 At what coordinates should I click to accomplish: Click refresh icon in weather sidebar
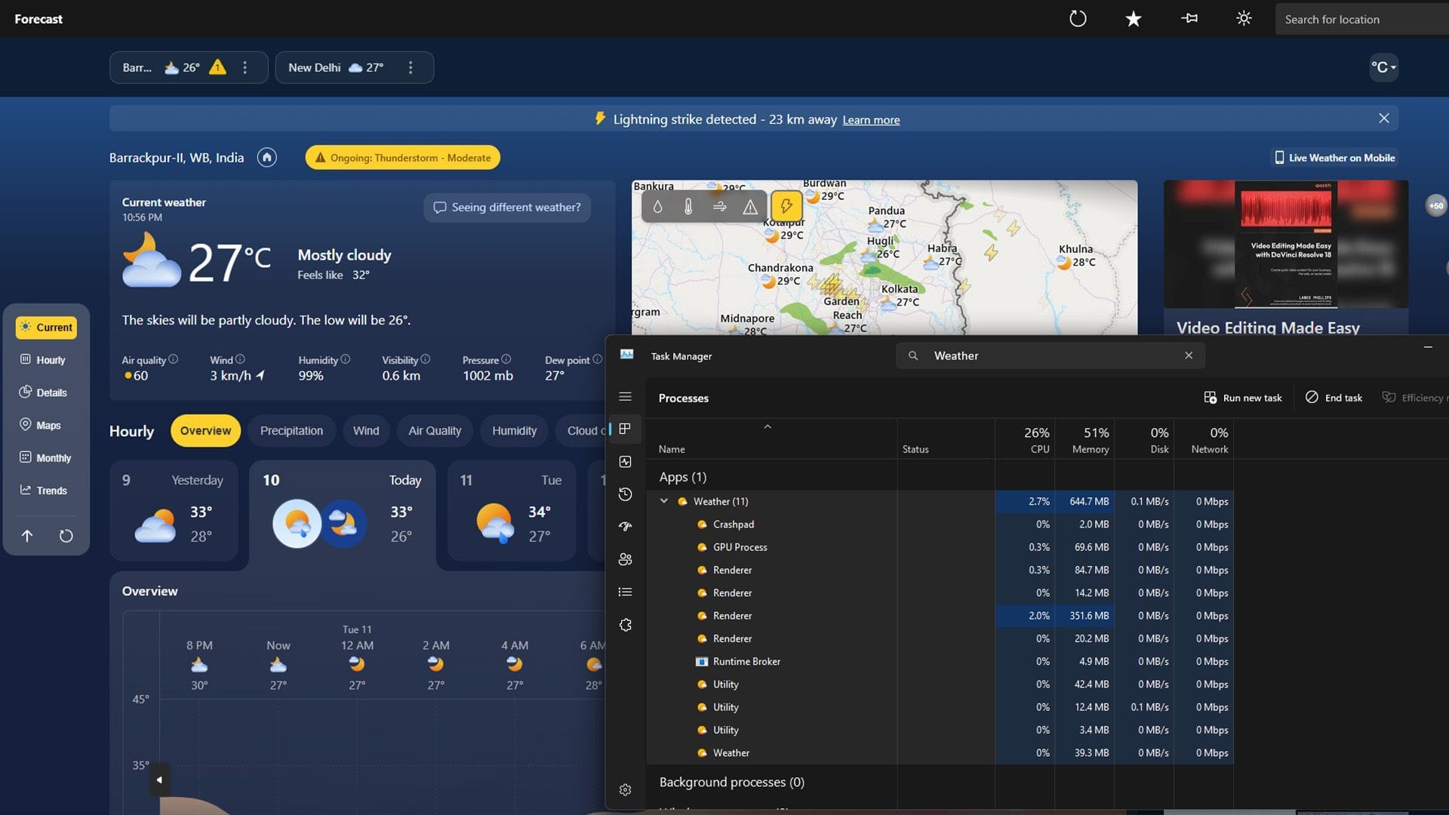(66, 536)
